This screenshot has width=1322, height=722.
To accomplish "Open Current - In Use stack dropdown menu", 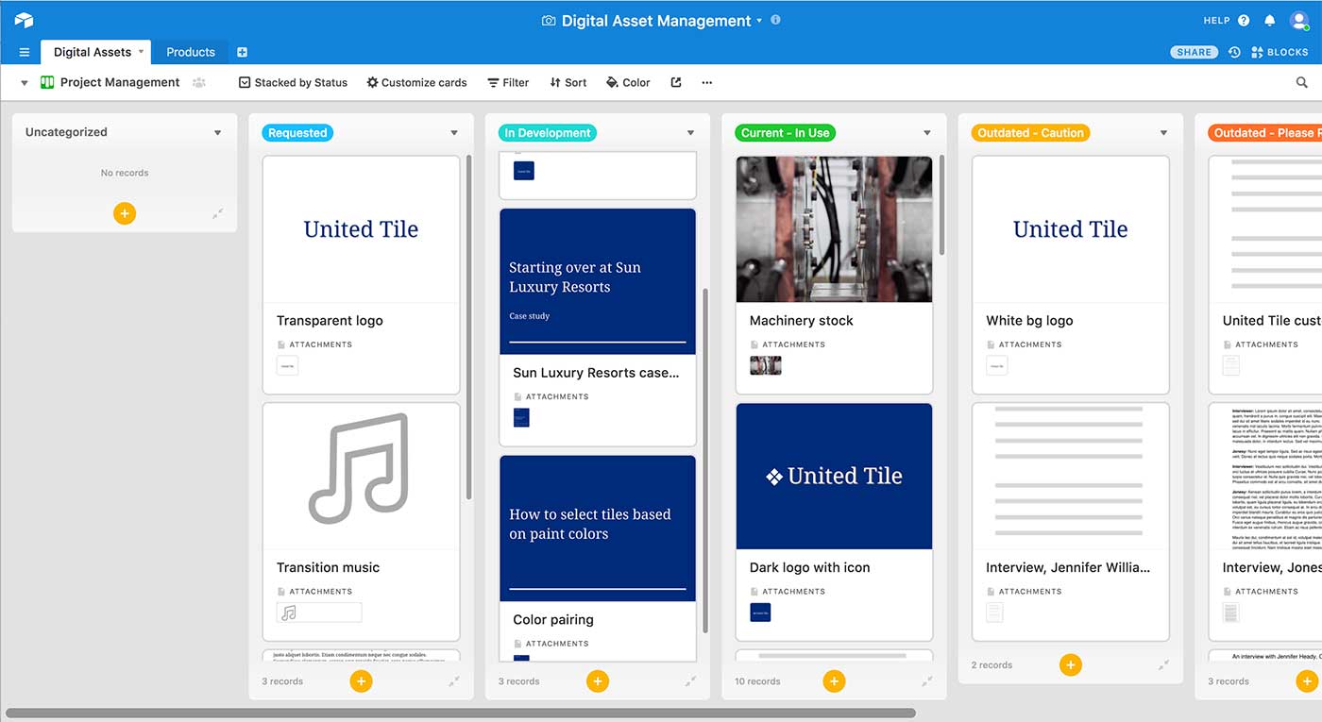I will (927, 133).
